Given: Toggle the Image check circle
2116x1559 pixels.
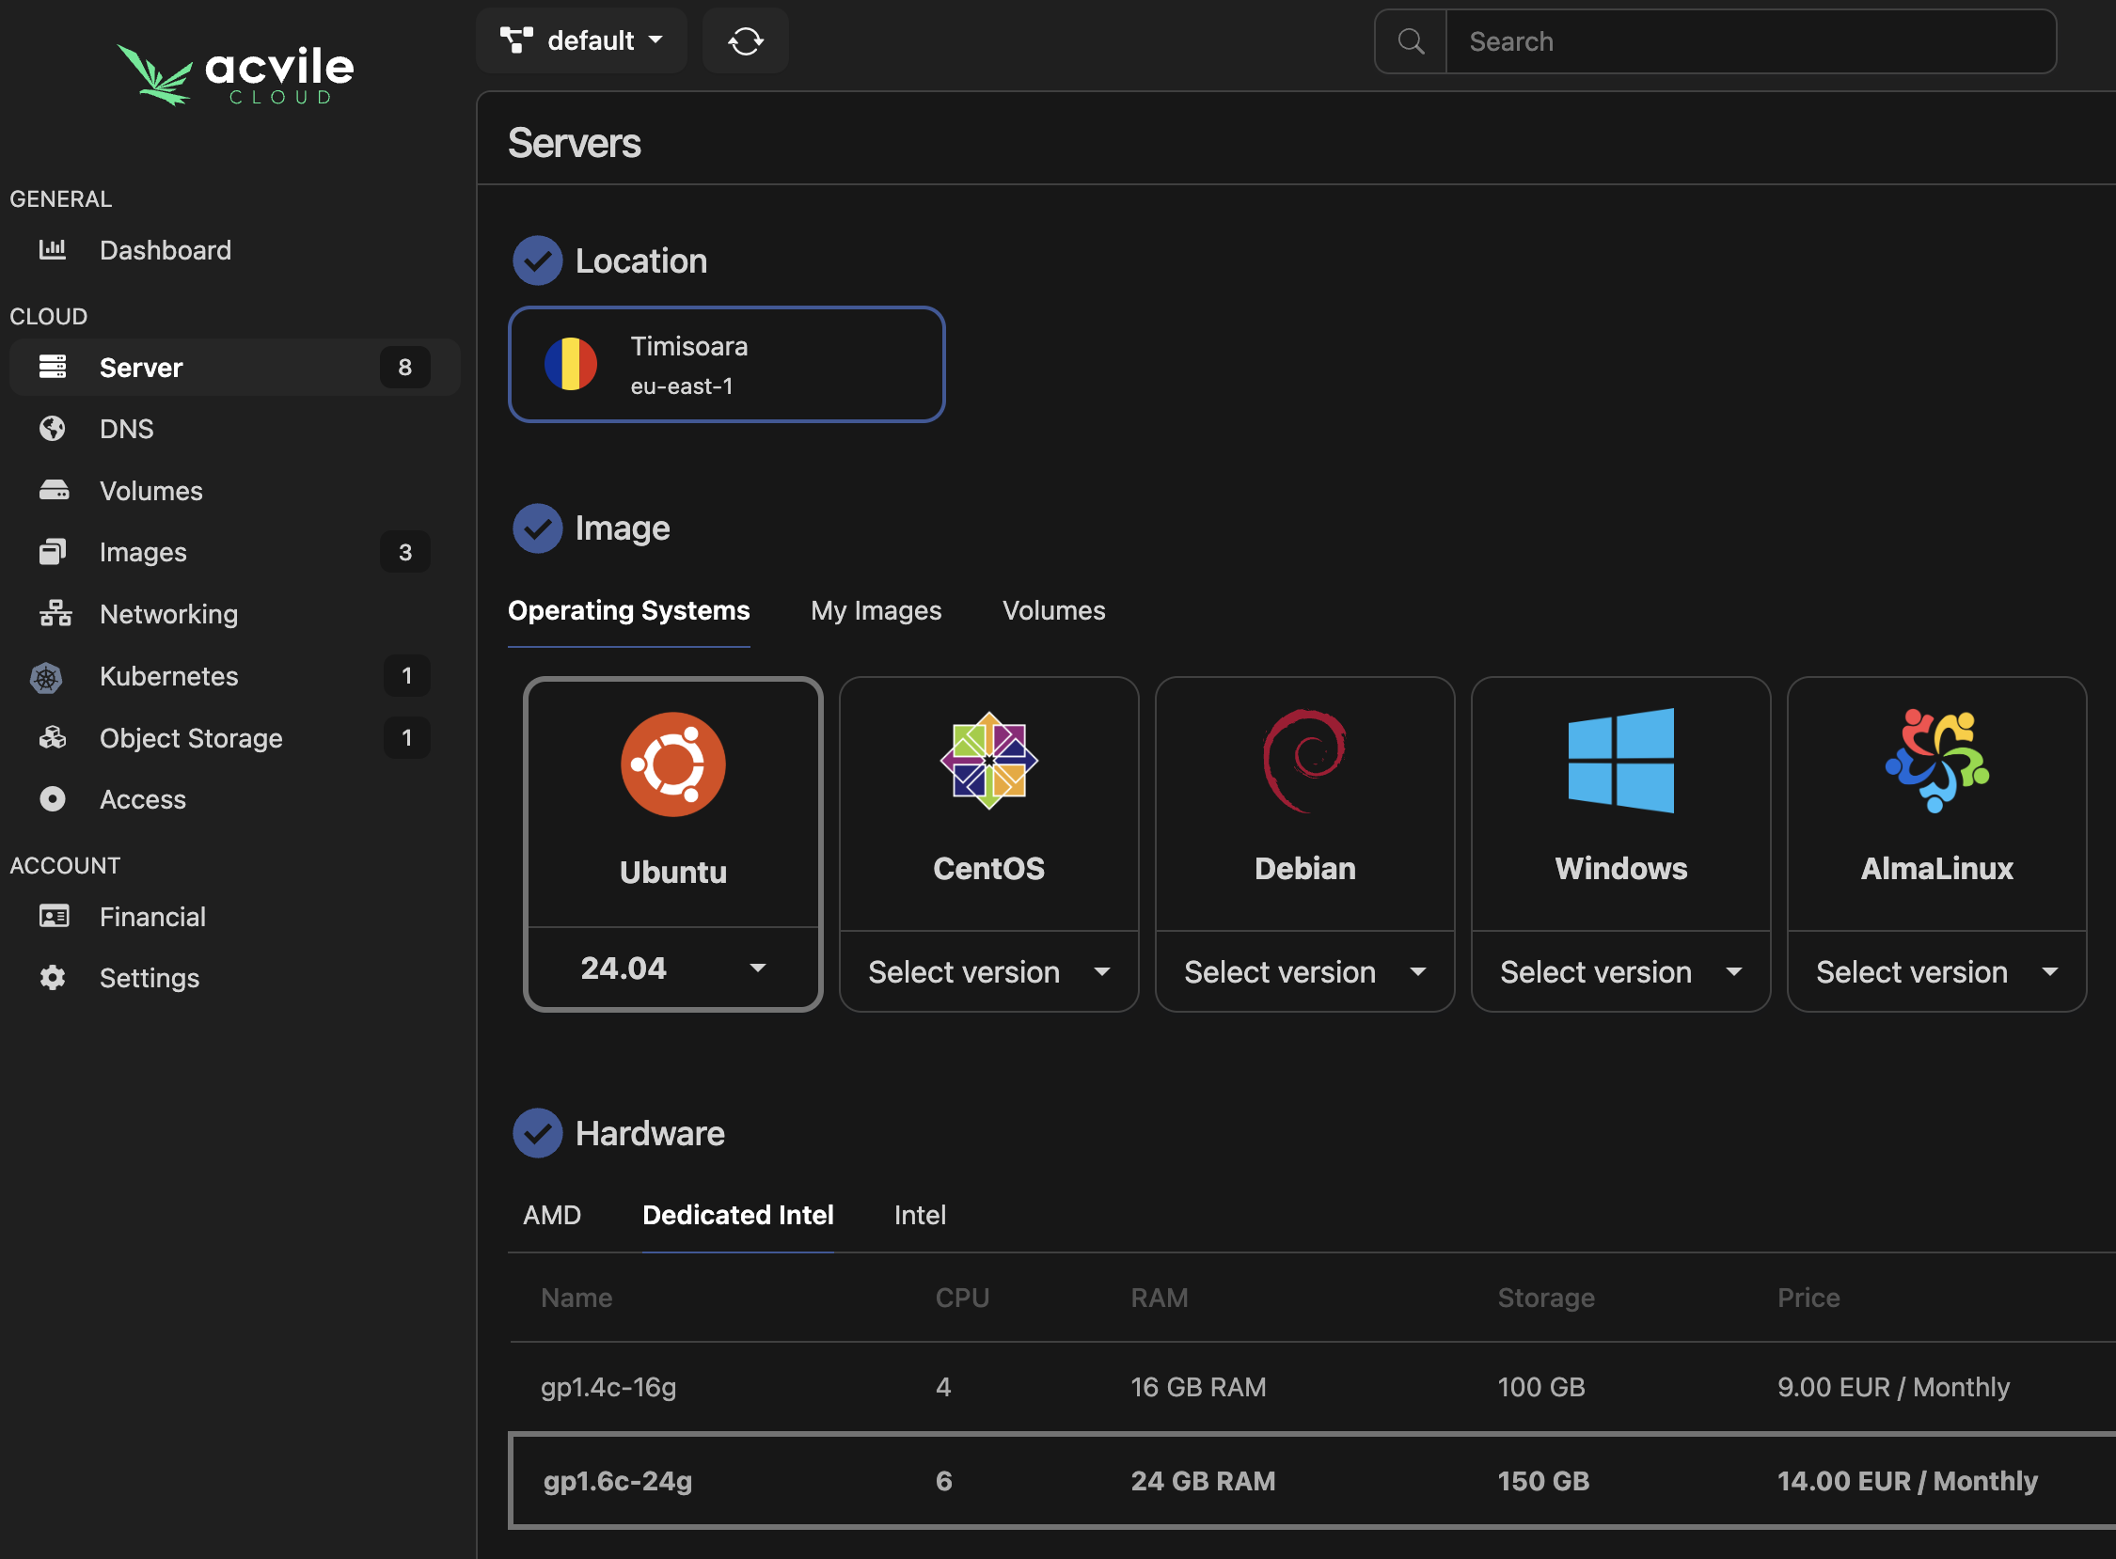Looking at the screenshot, I should point(537,528).
